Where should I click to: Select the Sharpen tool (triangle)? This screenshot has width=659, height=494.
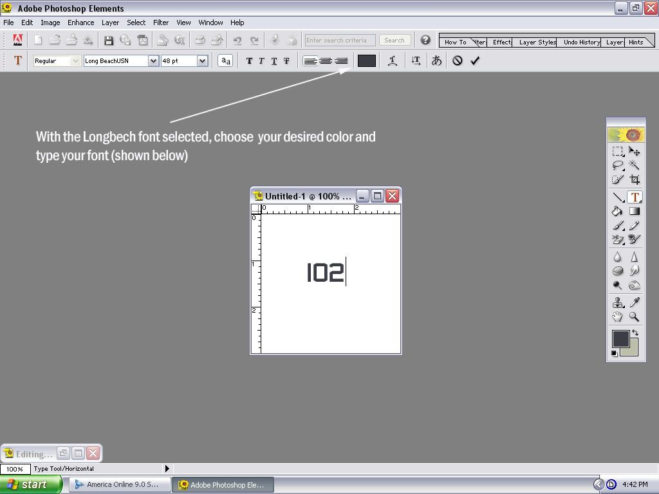[x=634, y=257]
